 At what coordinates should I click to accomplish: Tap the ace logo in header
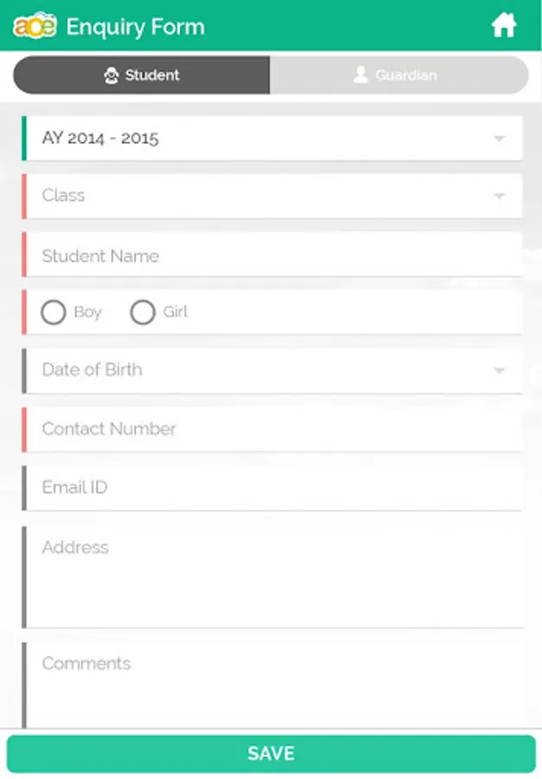(x=35, y=27)
